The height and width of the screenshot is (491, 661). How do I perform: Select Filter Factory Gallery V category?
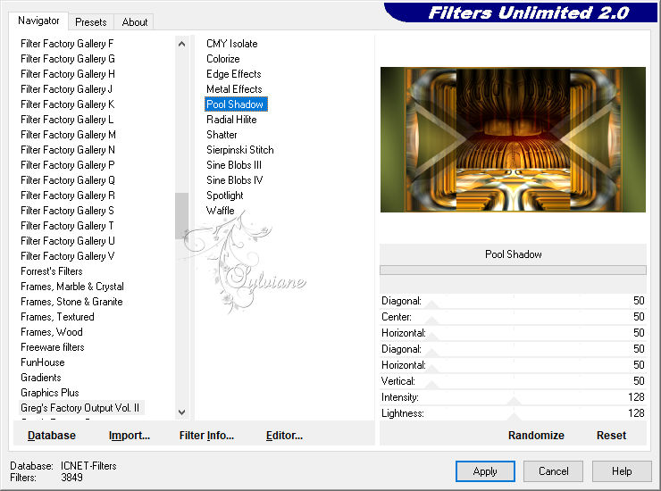[68, 256]
